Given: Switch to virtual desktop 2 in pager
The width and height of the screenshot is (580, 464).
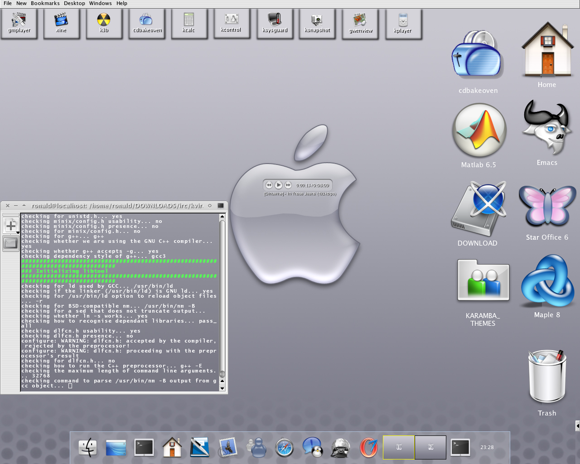Looking at the screenshot, I should 430,447.
